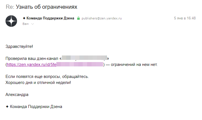
Task: Click the text "Проверила ваш дзен-канал"
Action: point(32,58)
